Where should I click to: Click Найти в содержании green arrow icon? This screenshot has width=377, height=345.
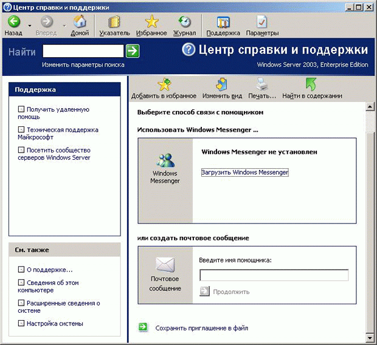(311, 84)
